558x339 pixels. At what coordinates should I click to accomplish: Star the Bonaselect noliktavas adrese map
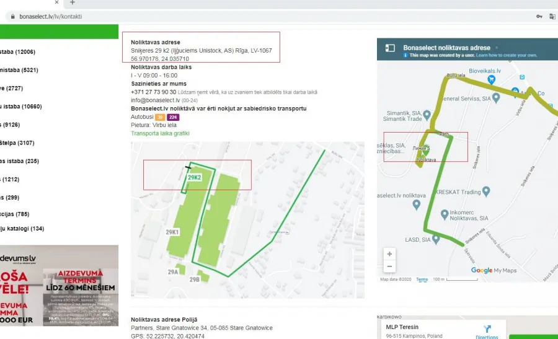click(497, 47)
